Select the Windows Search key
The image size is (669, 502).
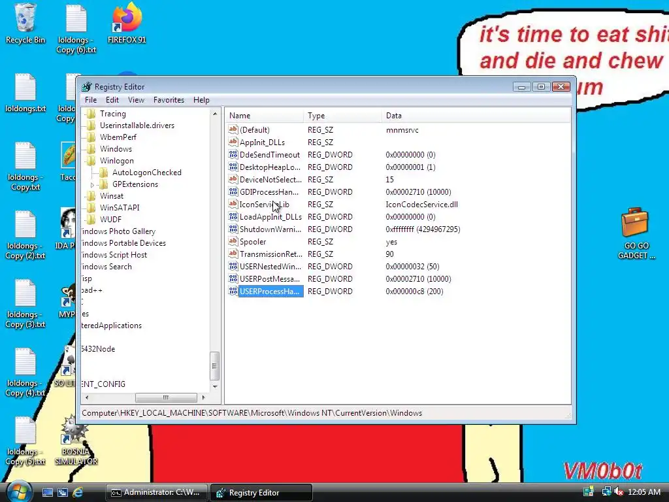pos(106,267)
